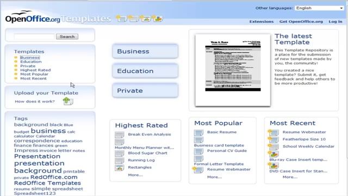
Task: Click the Writer document icon in header
Action: tap(121, 19)
